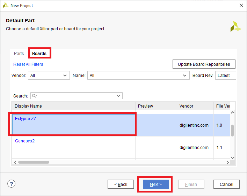Open the Vendor dropdown
Viewport: 247px width, 196px height.
(x=49, y=76)
